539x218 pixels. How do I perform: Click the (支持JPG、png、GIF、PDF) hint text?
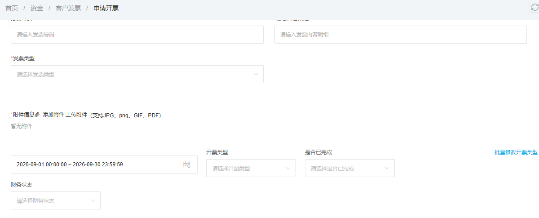click(125, 115)
